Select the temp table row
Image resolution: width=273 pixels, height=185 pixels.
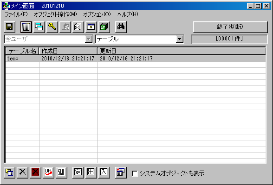pyautogui.click(x=136, y=59)
